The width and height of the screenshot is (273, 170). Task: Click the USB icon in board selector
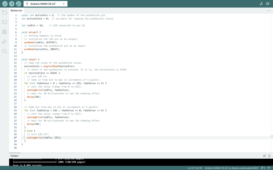(x=27, y=4)
